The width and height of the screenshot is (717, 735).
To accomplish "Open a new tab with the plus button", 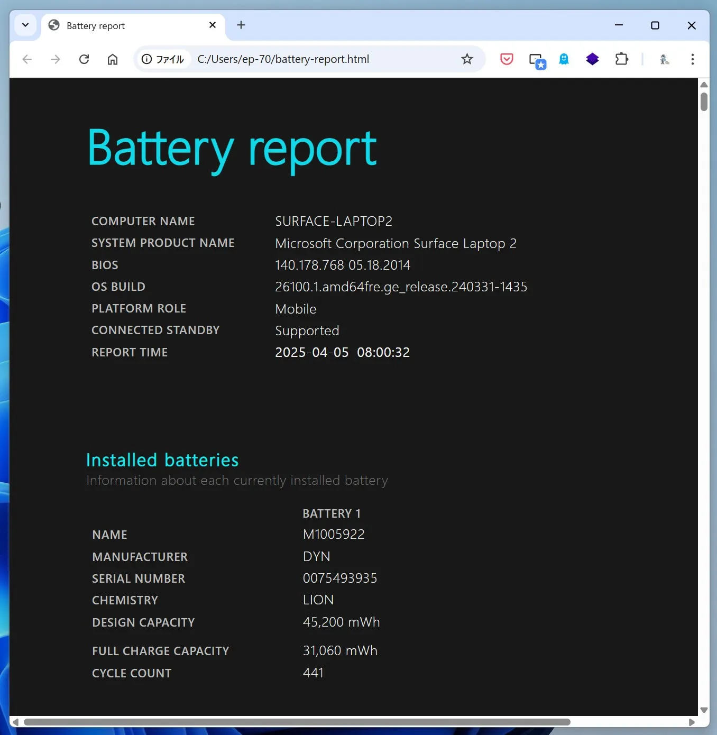I will [241, 25].
